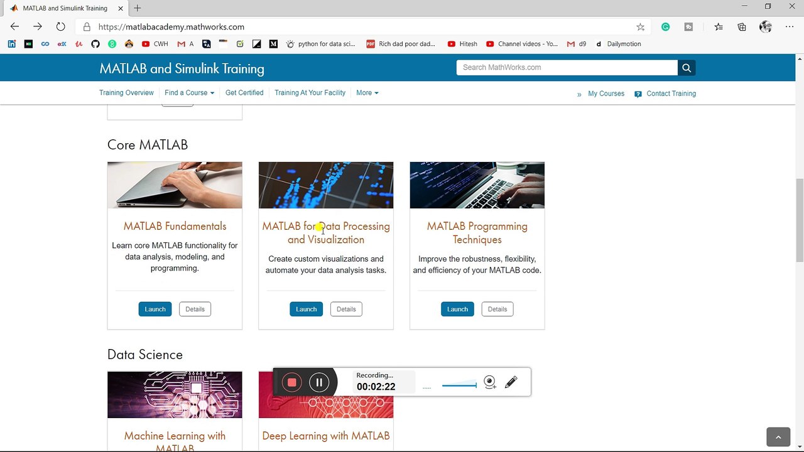
Task: Pause the screen recording
Action: point(319,382)
